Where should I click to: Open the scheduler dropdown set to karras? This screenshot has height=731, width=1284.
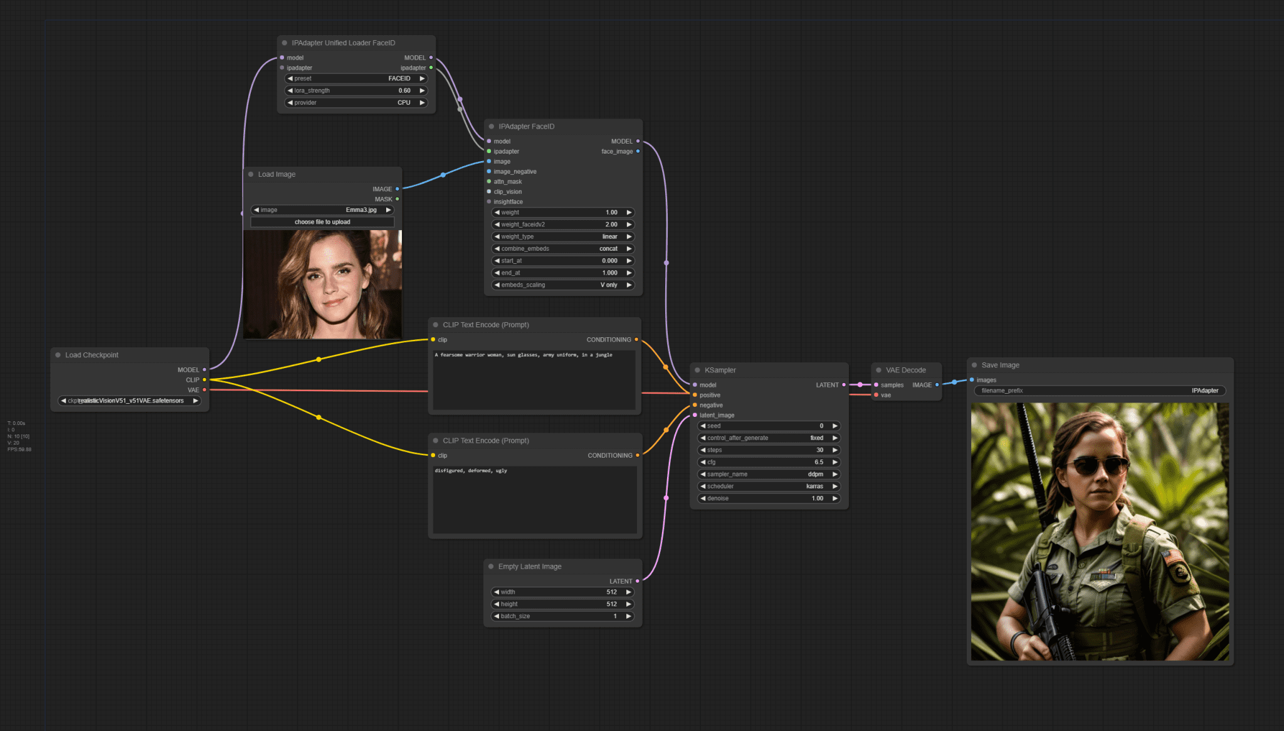(x=769, y=486)
